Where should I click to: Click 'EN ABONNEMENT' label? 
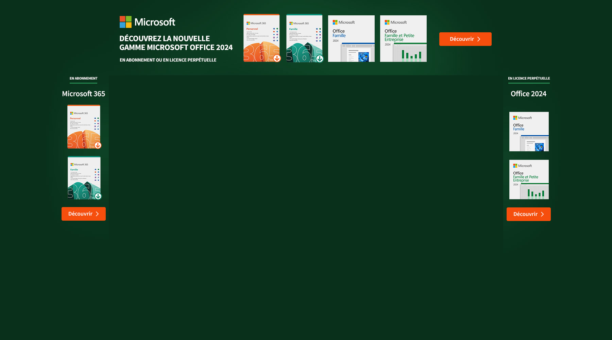tap(84, 79)
